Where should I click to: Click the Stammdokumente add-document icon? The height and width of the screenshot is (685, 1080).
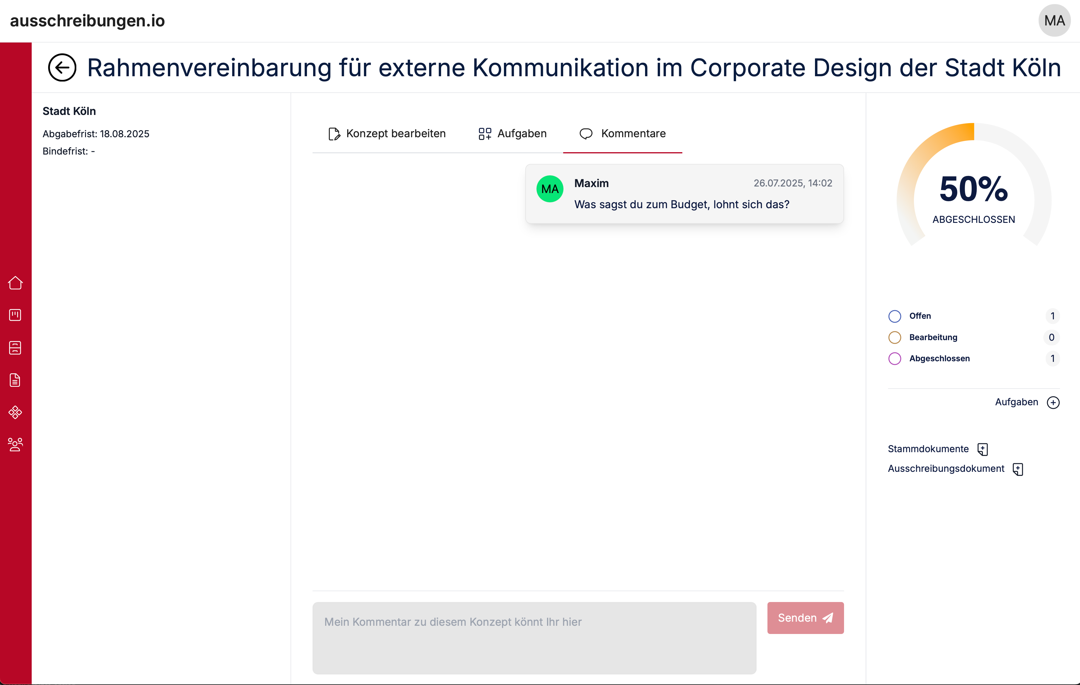pyautogui.click(x=983, y=449)
